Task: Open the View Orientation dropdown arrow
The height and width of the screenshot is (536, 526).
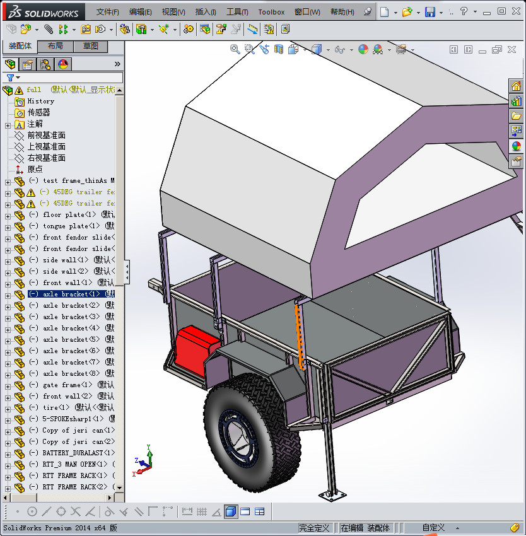Action: coord(305,50)
